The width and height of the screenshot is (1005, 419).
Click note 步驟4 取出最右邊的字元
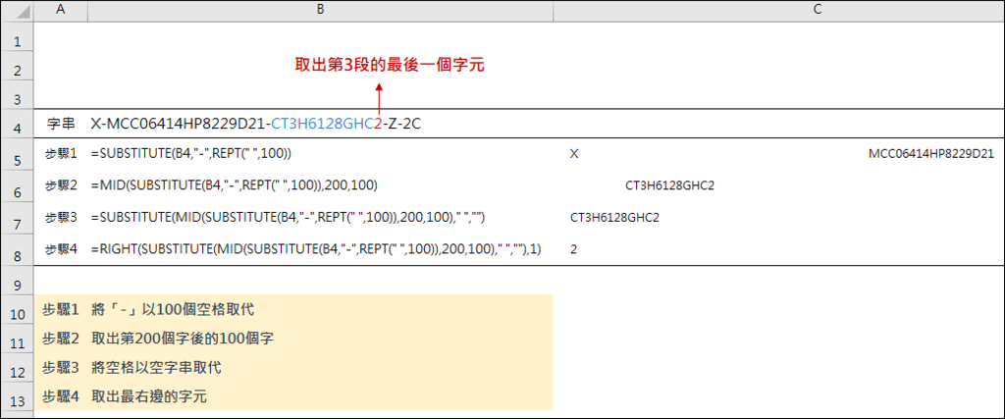pyautogui.click(x=124, y=396)
